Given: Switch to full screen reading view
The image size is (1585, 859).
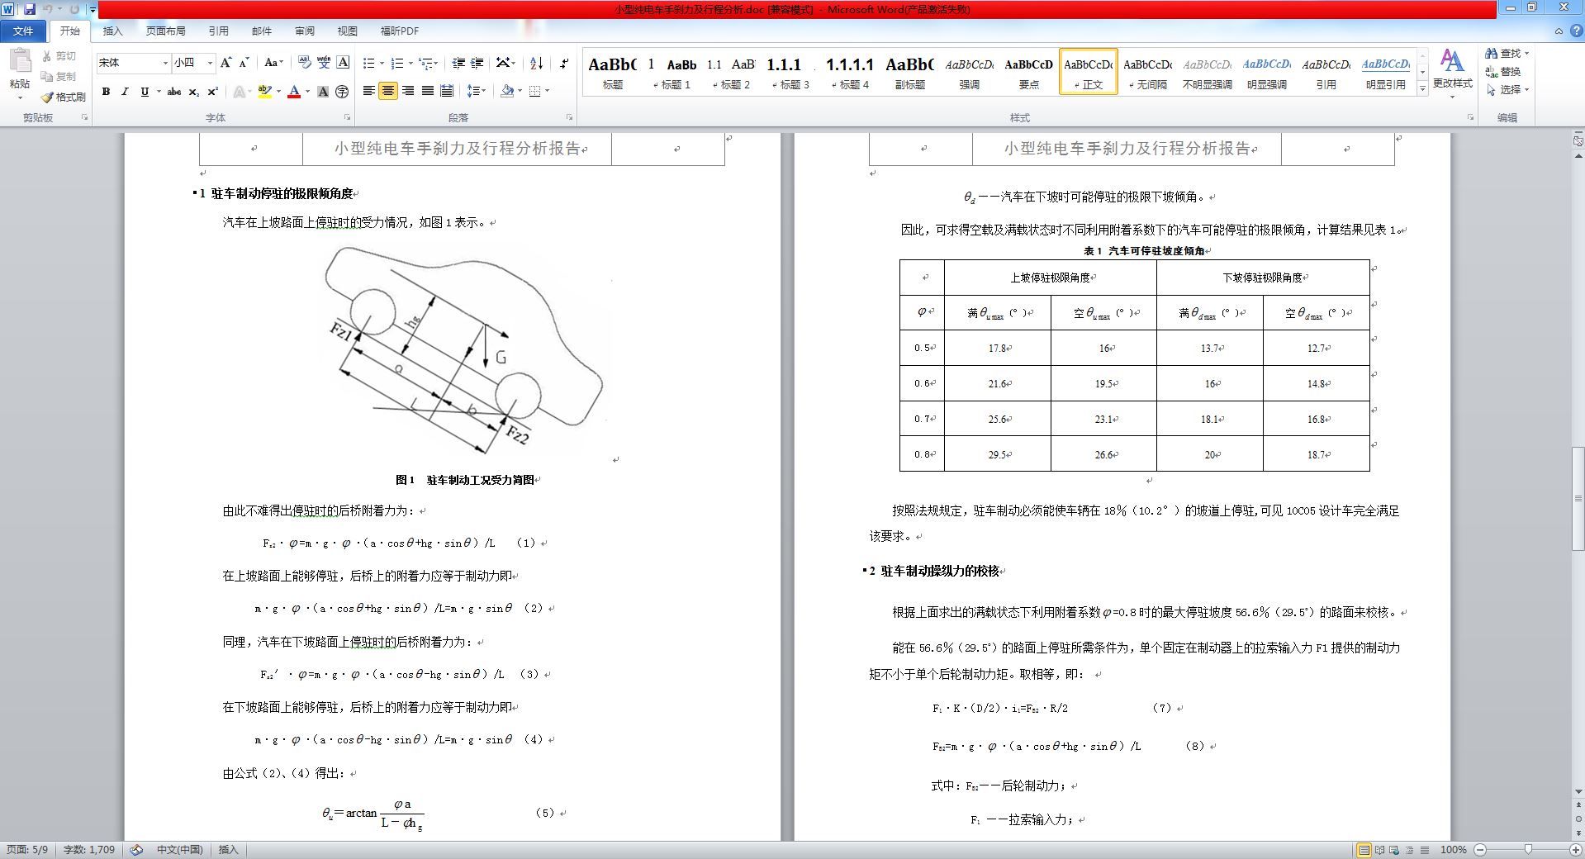Looking at the screenshot, I should [x=1379, y=850].
